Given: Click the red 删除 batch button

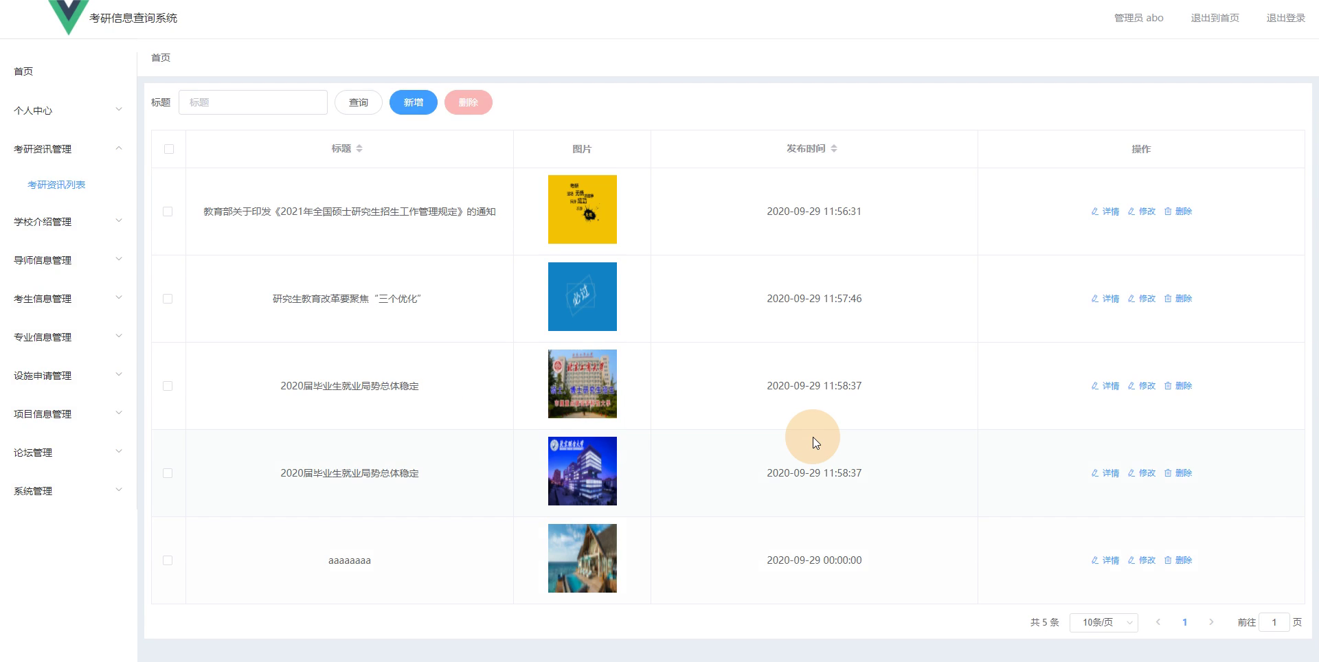Looking at the screenshot, I should click(469, 102).
